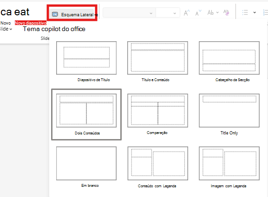
Task: Click the decrease font size icon
Action: click(x=198, y=13)
